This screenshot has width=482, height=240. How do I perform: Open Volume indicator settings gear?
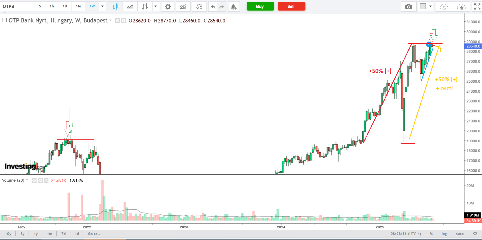coord(40,180)
